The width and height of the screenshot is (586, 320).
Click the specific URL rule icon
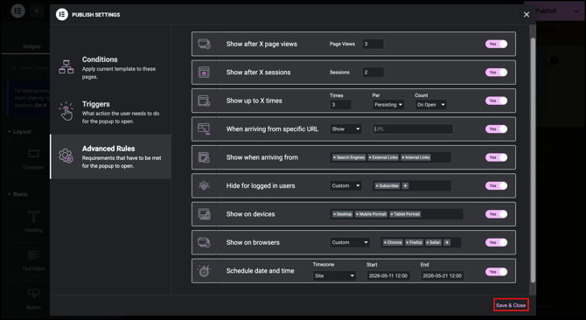point(204,129)
